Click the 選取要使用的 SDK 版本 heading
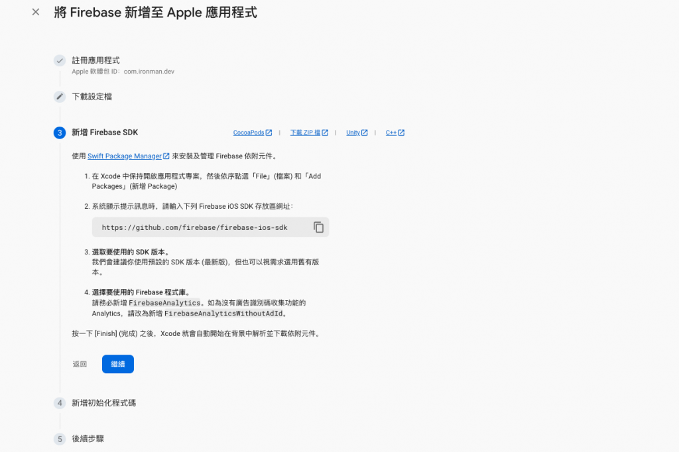 click(x=131, y=252)
